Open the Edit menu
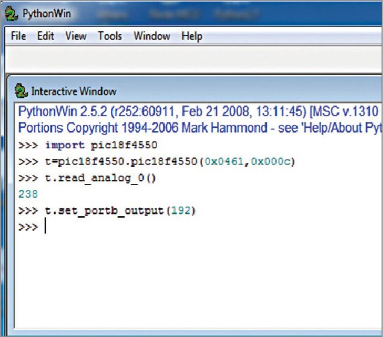Screen dimensions: 383x337 [45, 36]
